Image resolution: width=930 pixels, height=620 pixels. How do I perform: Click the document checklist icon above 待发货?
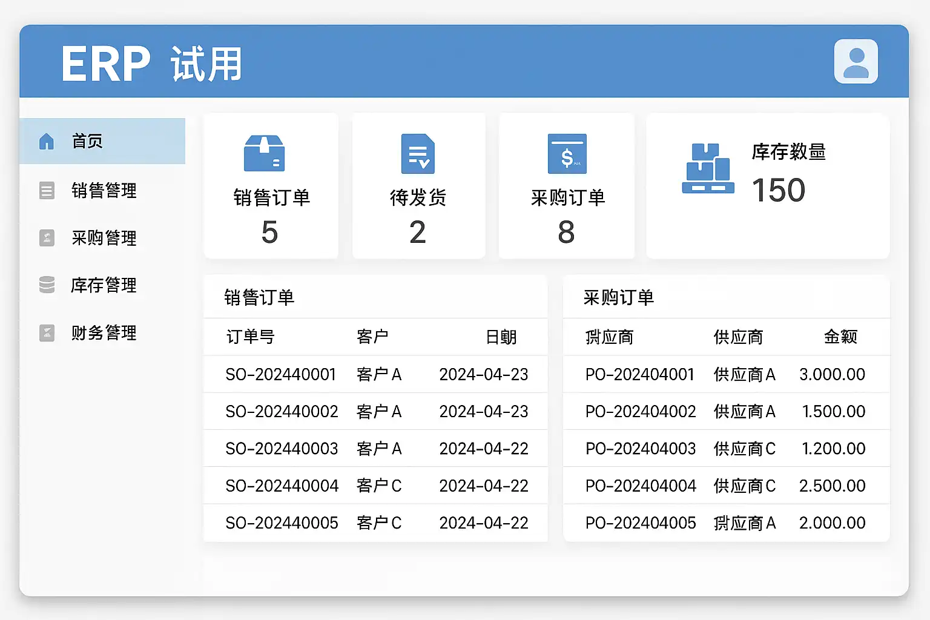pyautogui.click(x=418, y=154)
